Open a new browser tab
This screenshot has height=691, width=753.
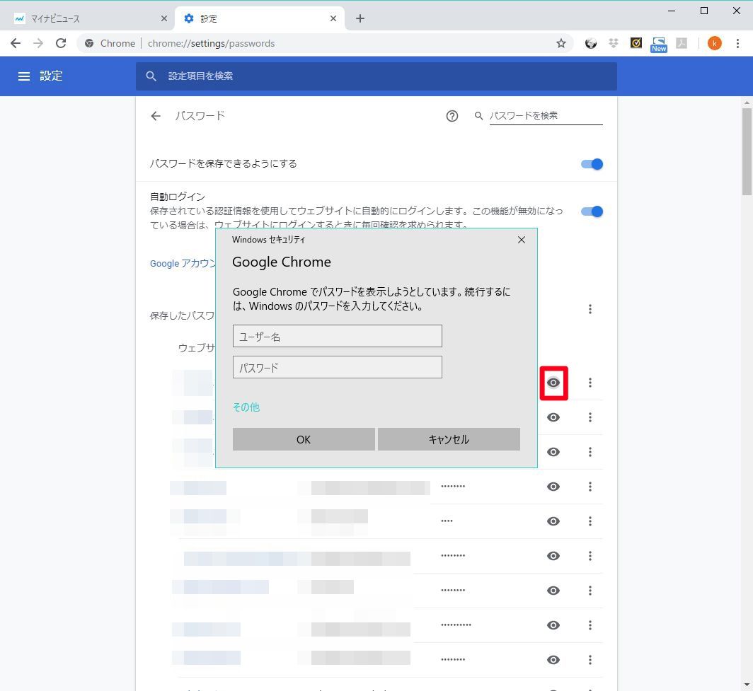pyautogui.click(x=360, y=18)
